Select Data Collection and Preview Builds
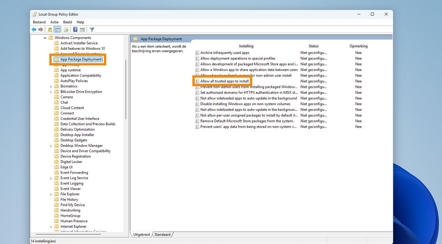Image resolution: width=442 pixels, height=244 pixels. tap(88, 124)
